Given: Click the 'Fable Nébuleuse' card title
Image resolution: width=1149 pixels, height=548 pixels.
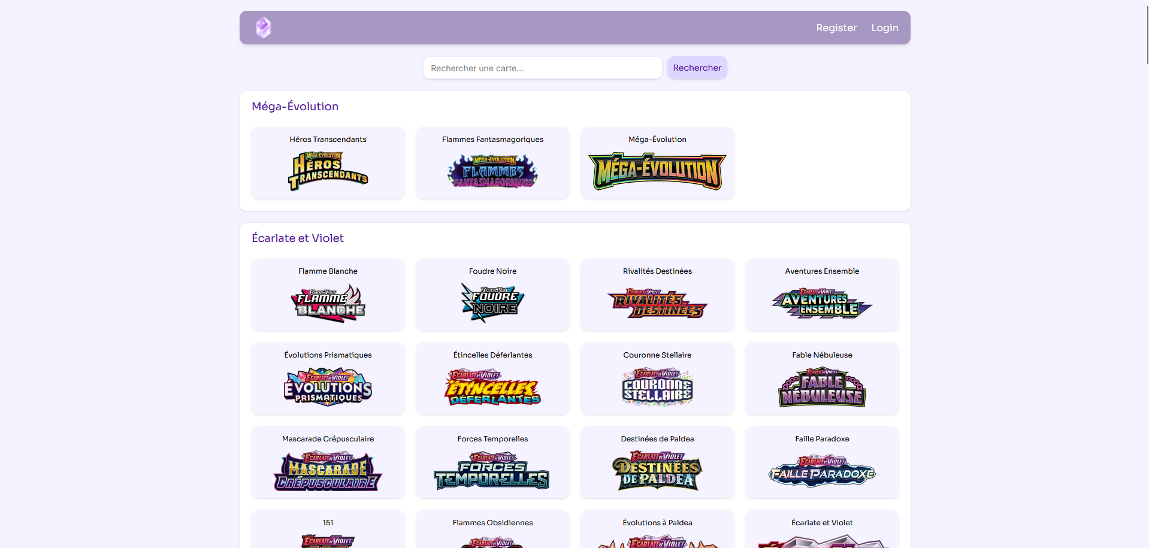Looking at the screenshot, I should coord(822,355).
